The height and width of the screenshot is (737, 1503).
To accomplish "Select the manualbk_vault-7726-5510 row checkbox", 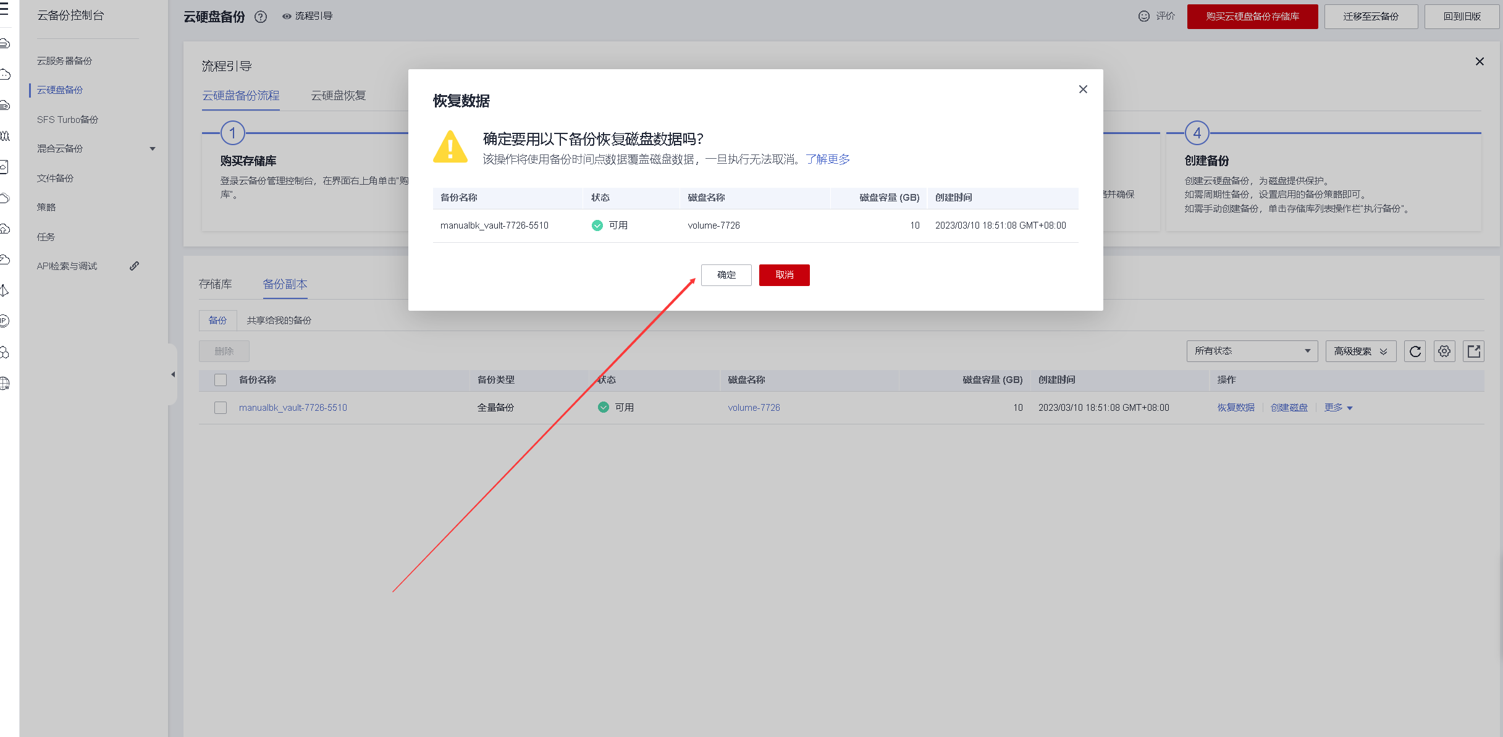I will pyautogui.click(x=221, y=408).
